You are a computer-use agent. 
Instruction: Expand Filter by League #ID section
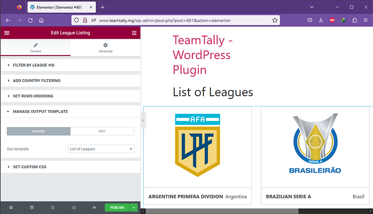(x=71, y=65)
